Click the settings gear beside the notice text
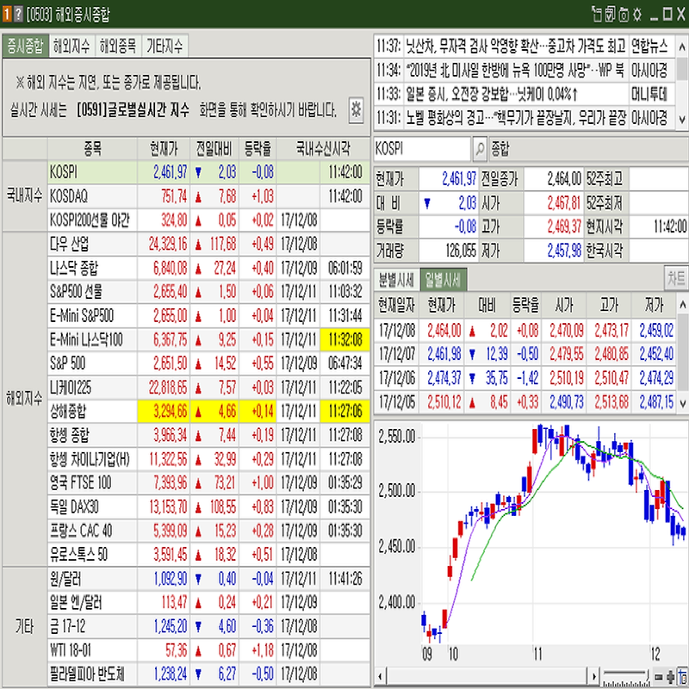689x689 pixels. [355, 109]
